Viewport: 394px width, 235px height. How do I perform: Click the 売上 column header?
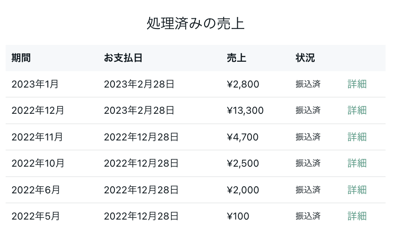click(x=236, y=58)
